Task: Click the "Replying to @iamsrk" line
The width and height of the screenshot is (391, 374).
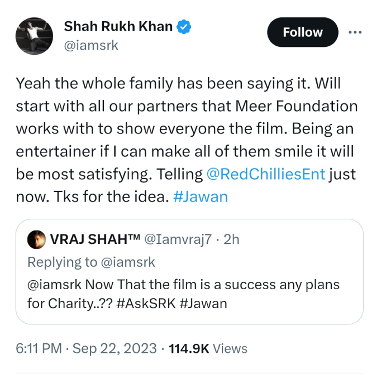Action: [91, 261]
